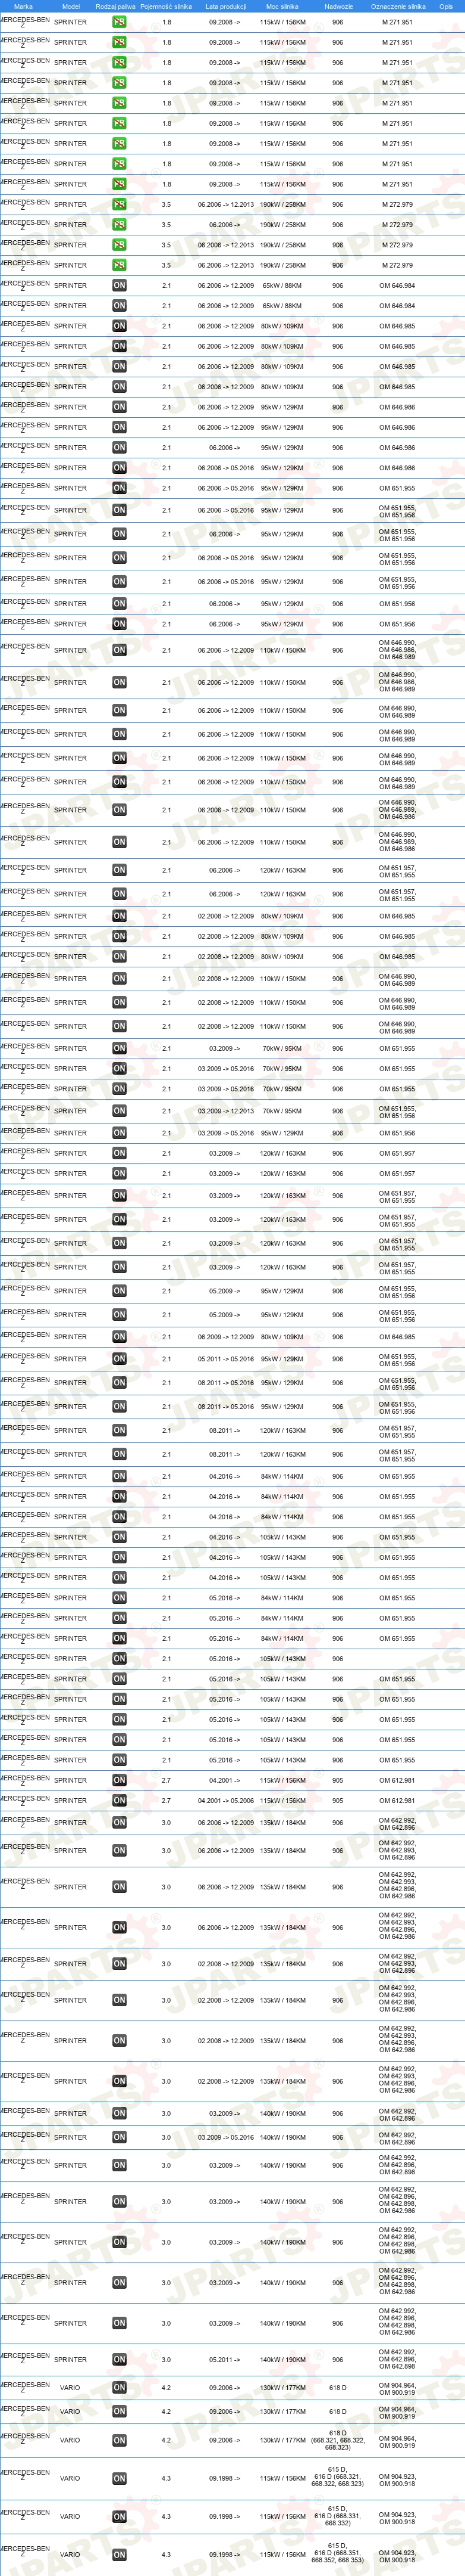Click the 'Moc silnika' column header
This screenshot has height=2576, width=465.
tap(282, 6)
